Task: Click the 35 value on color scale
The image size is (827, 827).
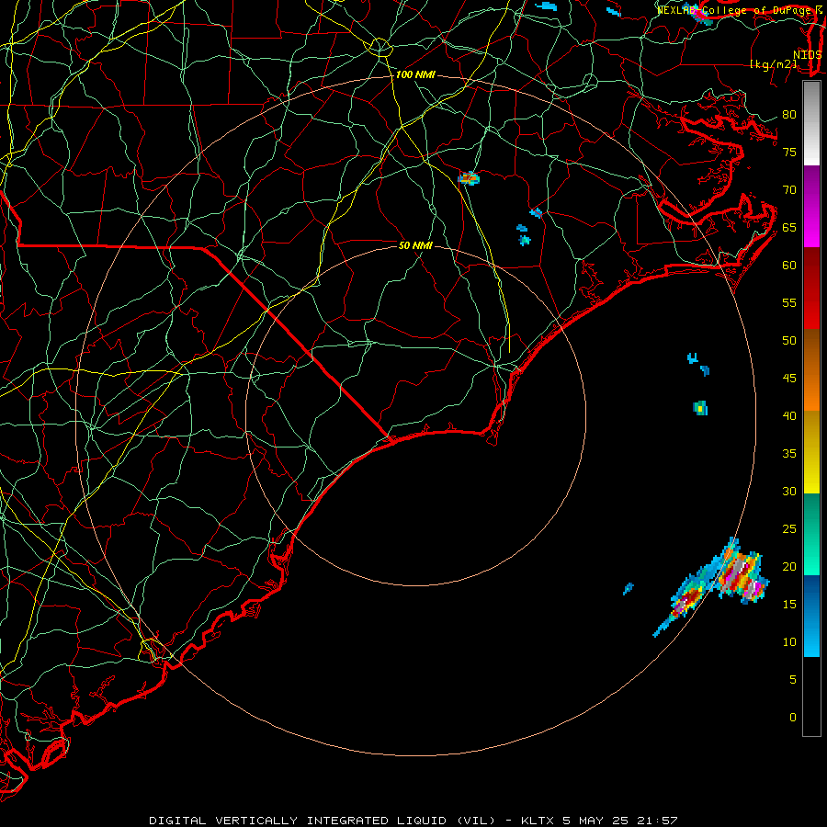Action: [x=789, y=454]
